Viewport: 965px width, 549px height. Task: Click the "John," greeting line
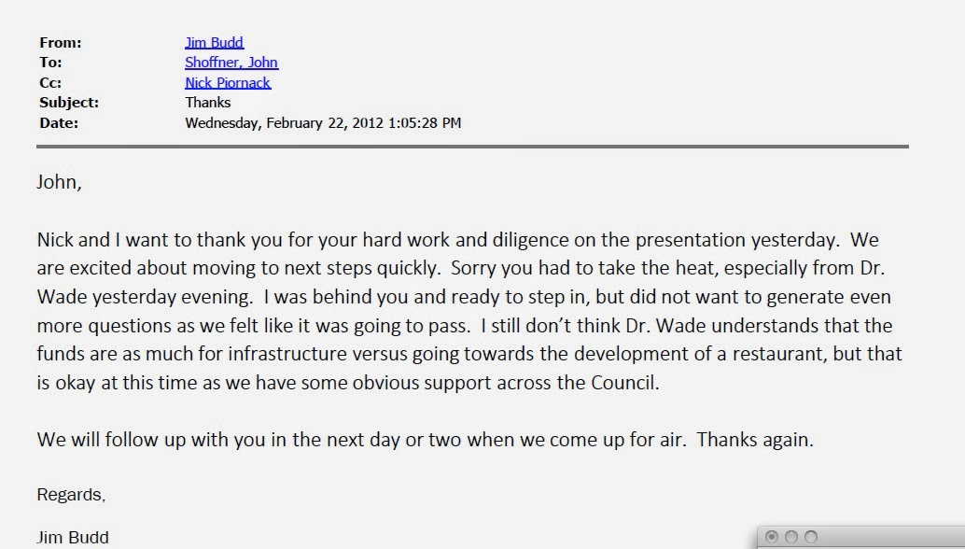59,182
